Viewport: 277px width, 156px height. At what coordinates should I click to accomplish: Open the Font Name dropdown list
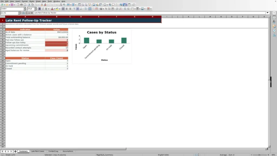click(25, 9)
